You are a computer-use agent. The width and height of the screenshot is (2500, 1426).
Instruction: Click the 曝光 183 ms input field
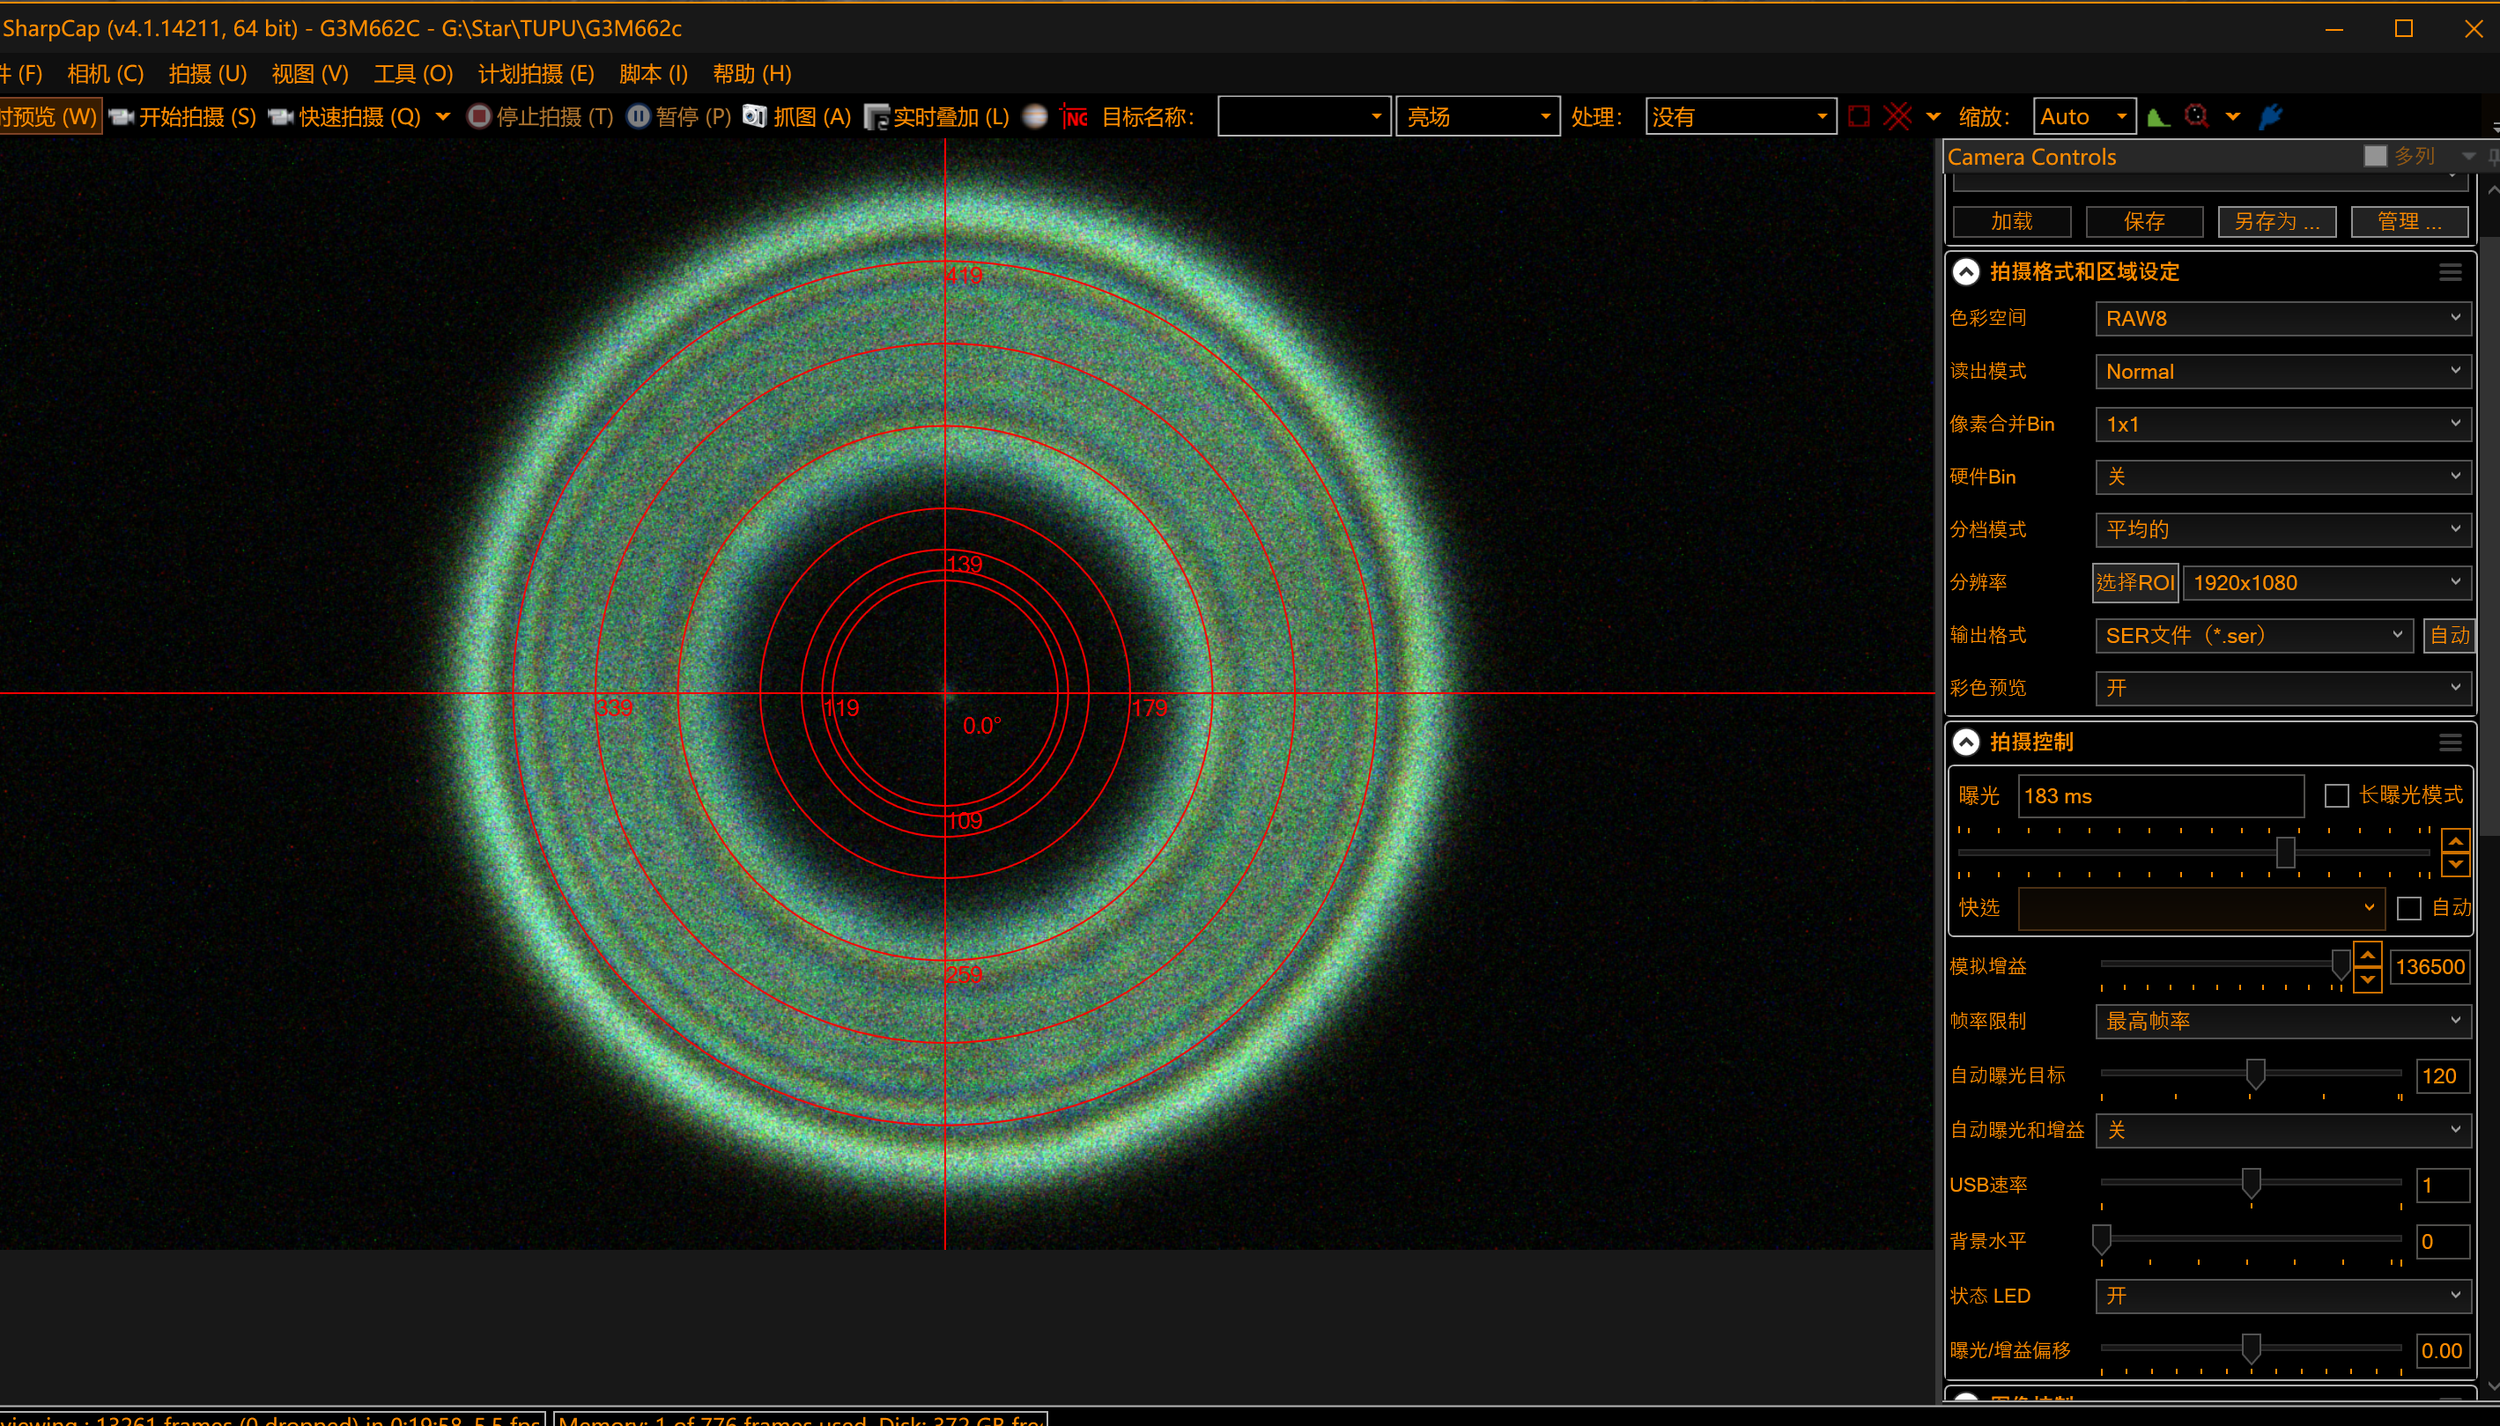(2160, 796)
